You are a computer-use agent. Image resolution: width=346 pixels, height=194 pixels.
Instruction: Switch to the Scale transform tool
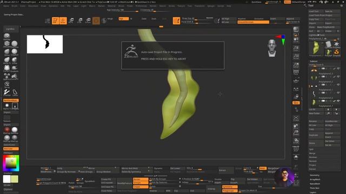coord(79,20)
